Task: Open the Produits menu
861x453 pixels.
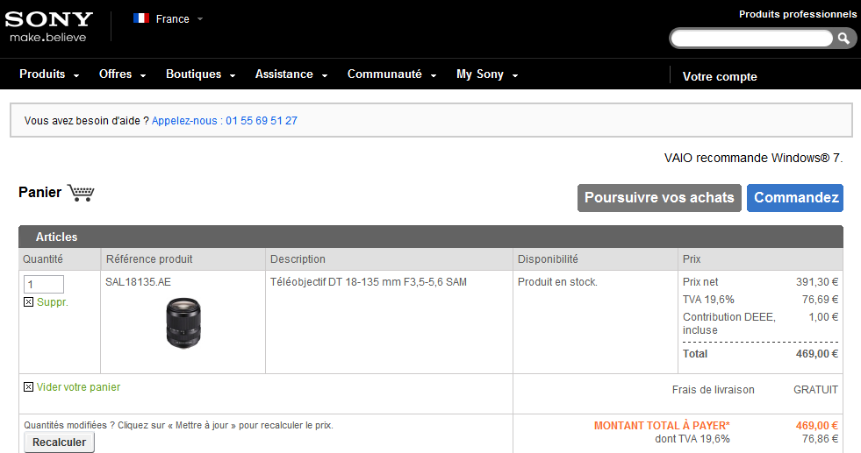Action: (x=42, y=74)
